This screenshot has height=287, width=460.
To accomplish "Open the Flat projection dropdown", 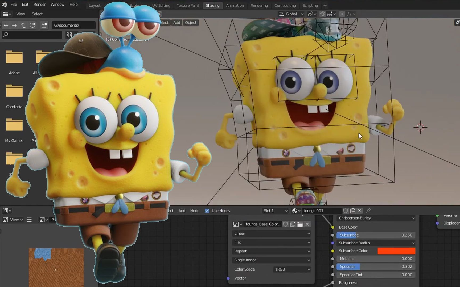I will pos(272,242).
